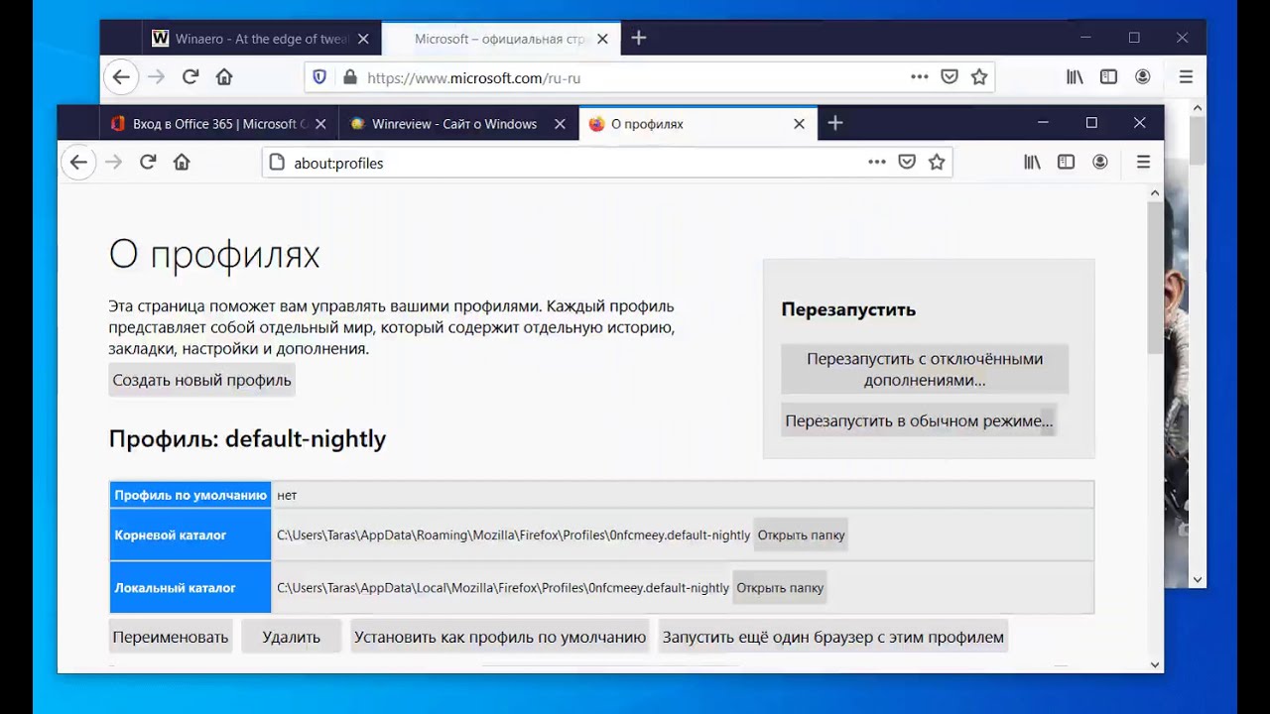
Task: Close the О профилях tab
Action: click(x=800, y=124)
